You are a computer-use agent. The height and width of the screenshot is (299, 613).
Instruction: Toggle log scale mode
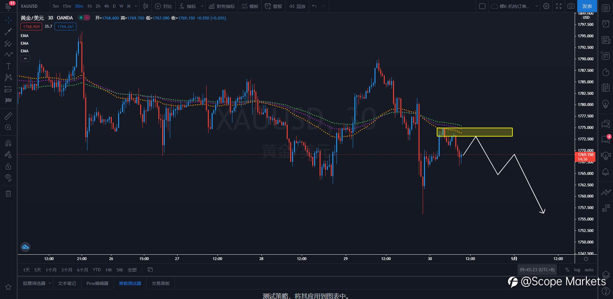click(577, 270)
